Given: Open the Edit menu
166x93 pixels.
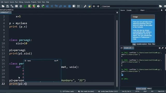Looking at the screenshot, I should click(2, 2).
